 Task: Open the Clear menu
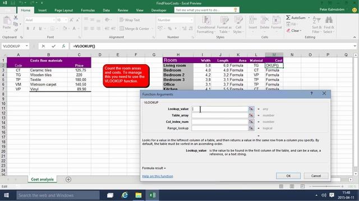click(294, 31)
